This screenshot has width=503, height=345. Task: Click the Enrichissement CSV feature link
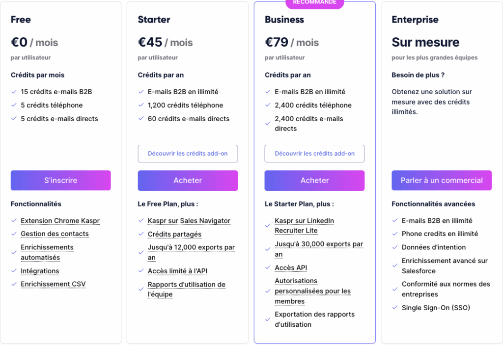(53, 284)
